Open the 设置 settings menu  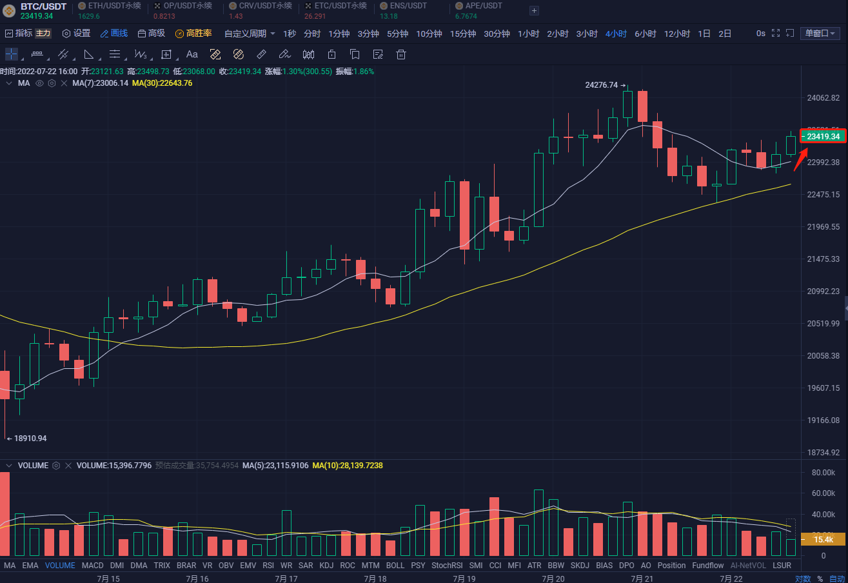(76, 34)
